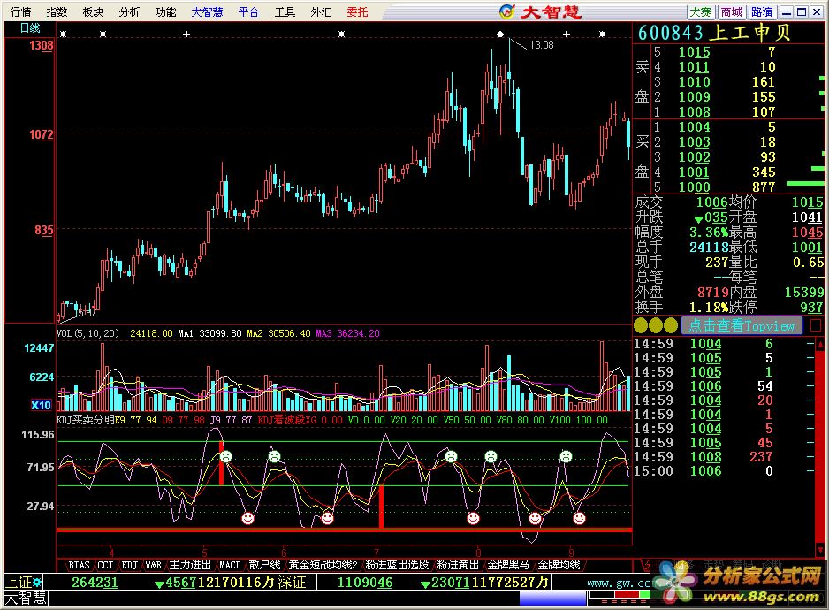Click the 上证 index value 264231
This screenshot has width=829, height=610.
(95, 583)
